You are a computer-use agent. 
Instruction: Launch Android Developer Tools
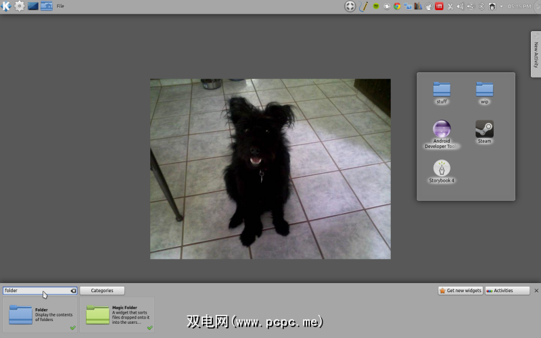[442, 135]
